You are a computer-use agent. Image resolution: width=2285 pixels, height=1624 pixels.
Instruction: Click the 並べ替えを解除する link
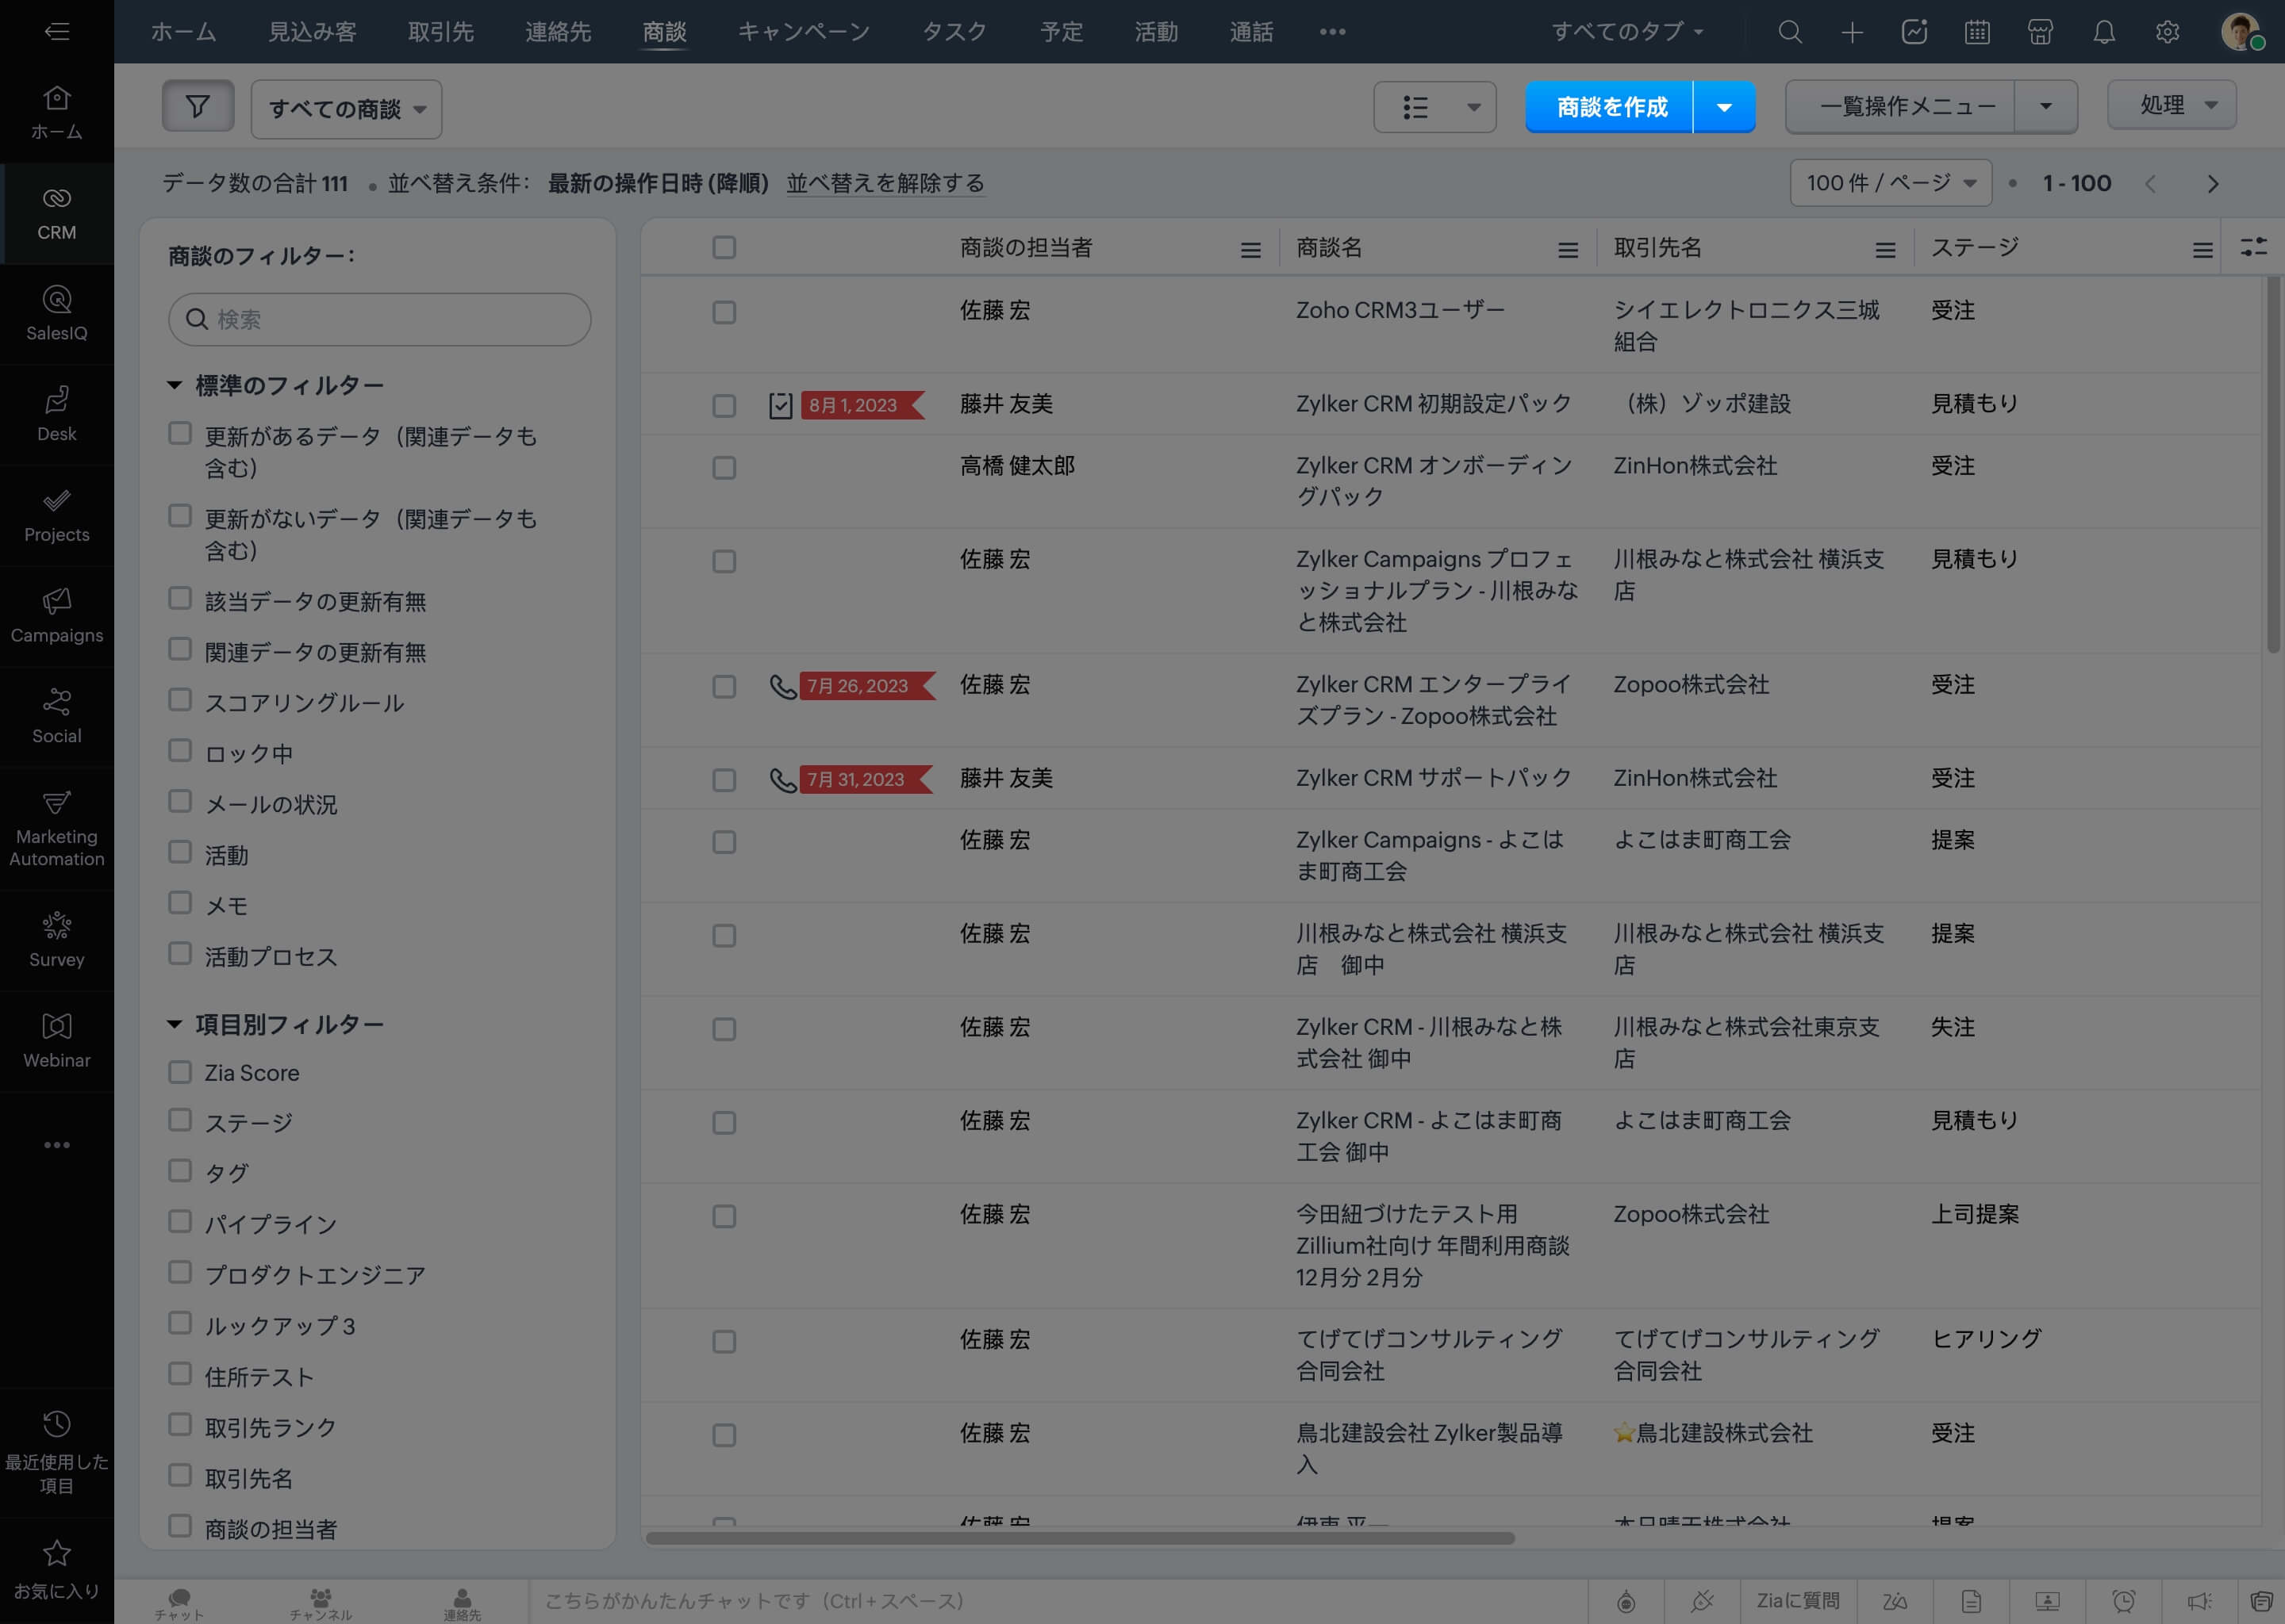point(885,183)
